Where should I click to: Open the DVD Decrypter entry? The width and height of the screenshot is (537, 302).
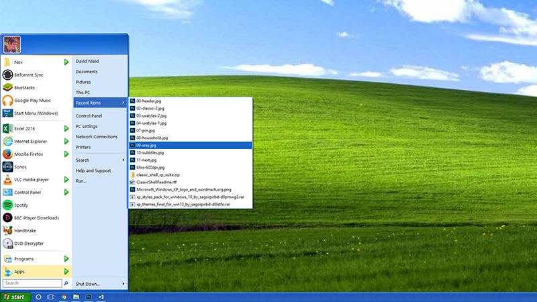click(32, 243)
